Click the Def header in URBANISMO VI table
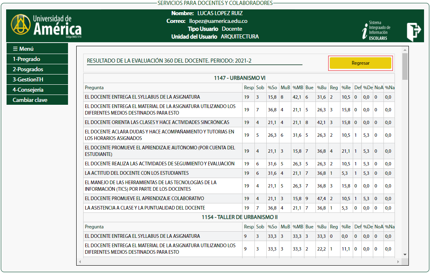Viewport: 431px width, 273px height. (x=358, y=88)
